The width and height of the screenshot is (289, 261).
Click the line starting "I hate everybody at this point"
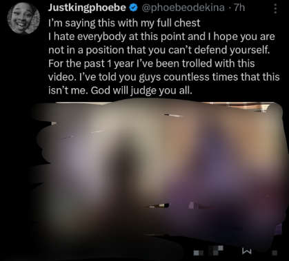[x=161, y=36]
